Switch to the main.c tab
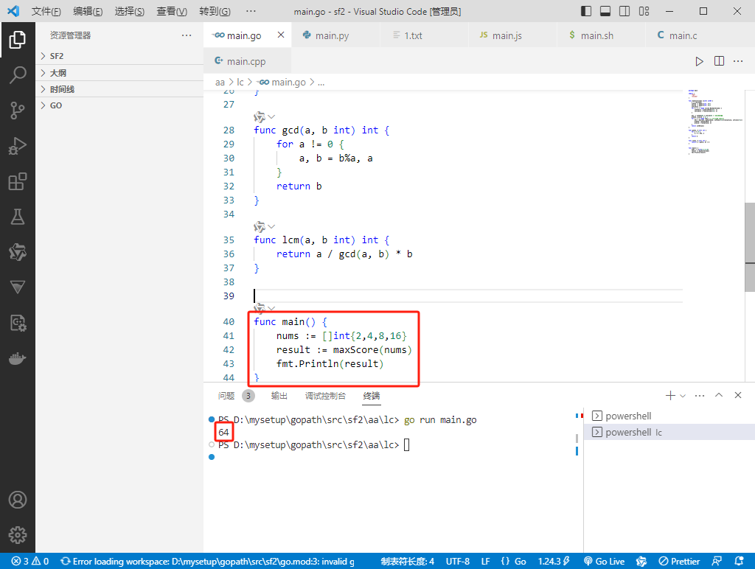 [689, 35]
